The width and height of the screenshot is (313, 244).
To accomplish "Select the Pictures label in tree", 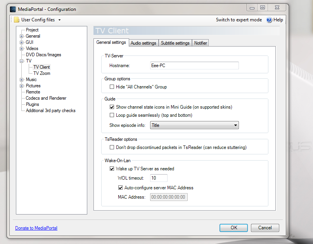I will (x=33, y=86).
